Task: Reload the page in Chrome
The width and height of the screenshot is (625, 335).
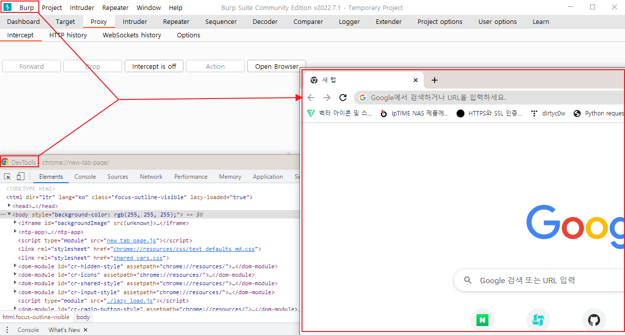Action: coord(343,98)
